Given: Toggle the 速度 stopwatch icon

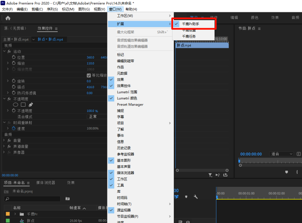Looking at the screenshot, I should pyautogui.click(x=14, y=129).
